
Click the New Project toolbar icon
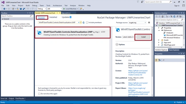coord(13,9)
